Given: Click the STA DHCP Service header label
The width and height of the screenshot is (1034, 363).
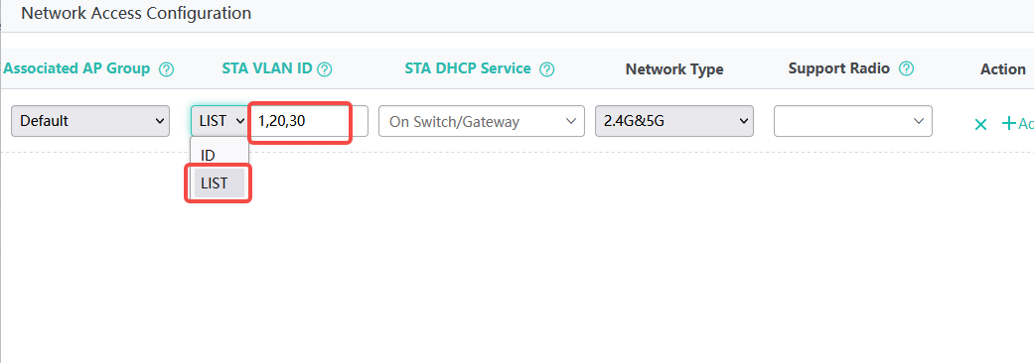Looking at the screenshot, I should tap(468, 68).
